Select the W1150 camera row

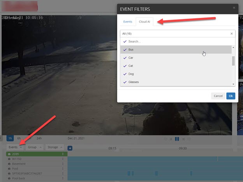click(x=37, y=159)
